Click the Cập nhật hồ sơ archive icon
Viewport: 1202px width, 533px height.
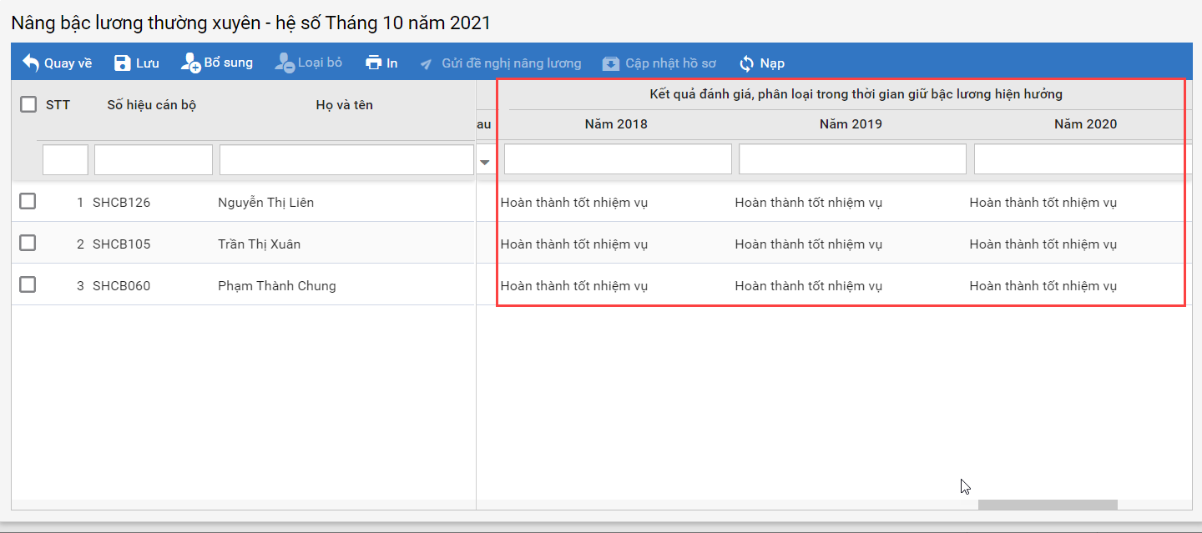(611, 63)
